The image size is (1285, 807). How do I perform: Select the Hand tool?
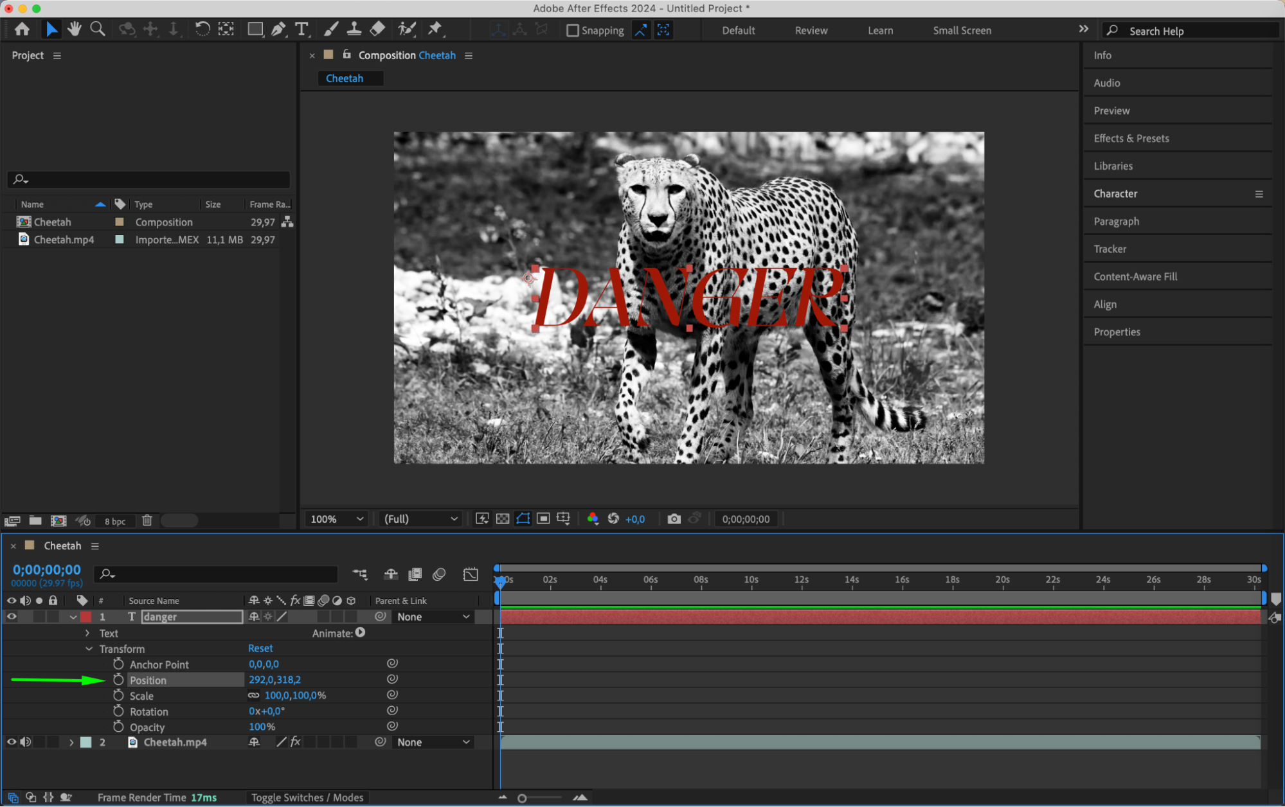pyautogui.click(x=75, y=29)
